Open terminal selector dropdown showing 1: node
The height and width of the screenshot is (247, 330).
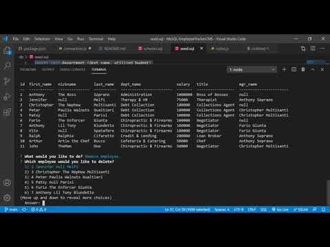[252, 69]
